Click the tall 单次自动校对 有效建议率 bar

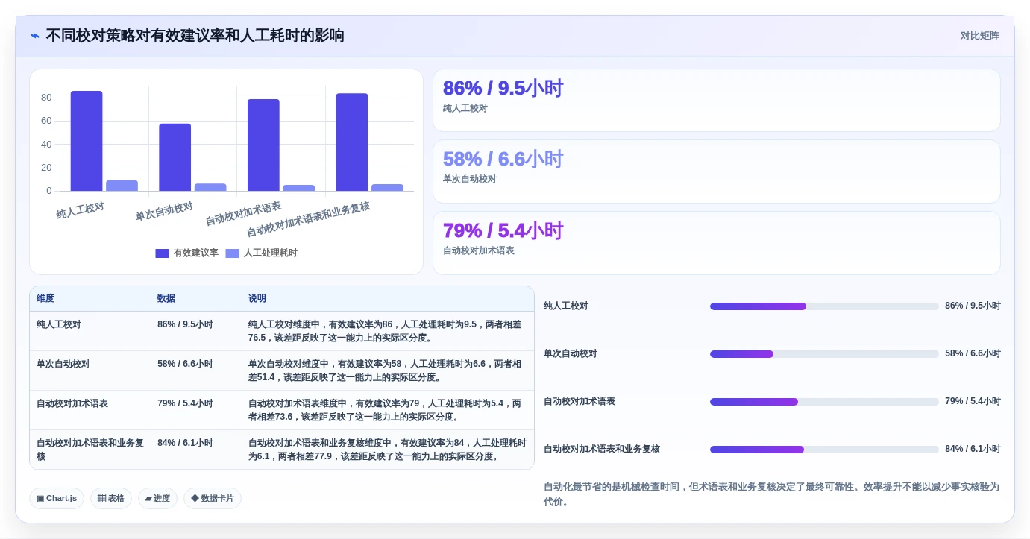pos(175,157)
